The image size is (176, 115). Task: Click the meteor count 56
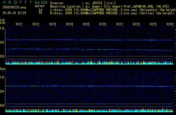[41, 13]
